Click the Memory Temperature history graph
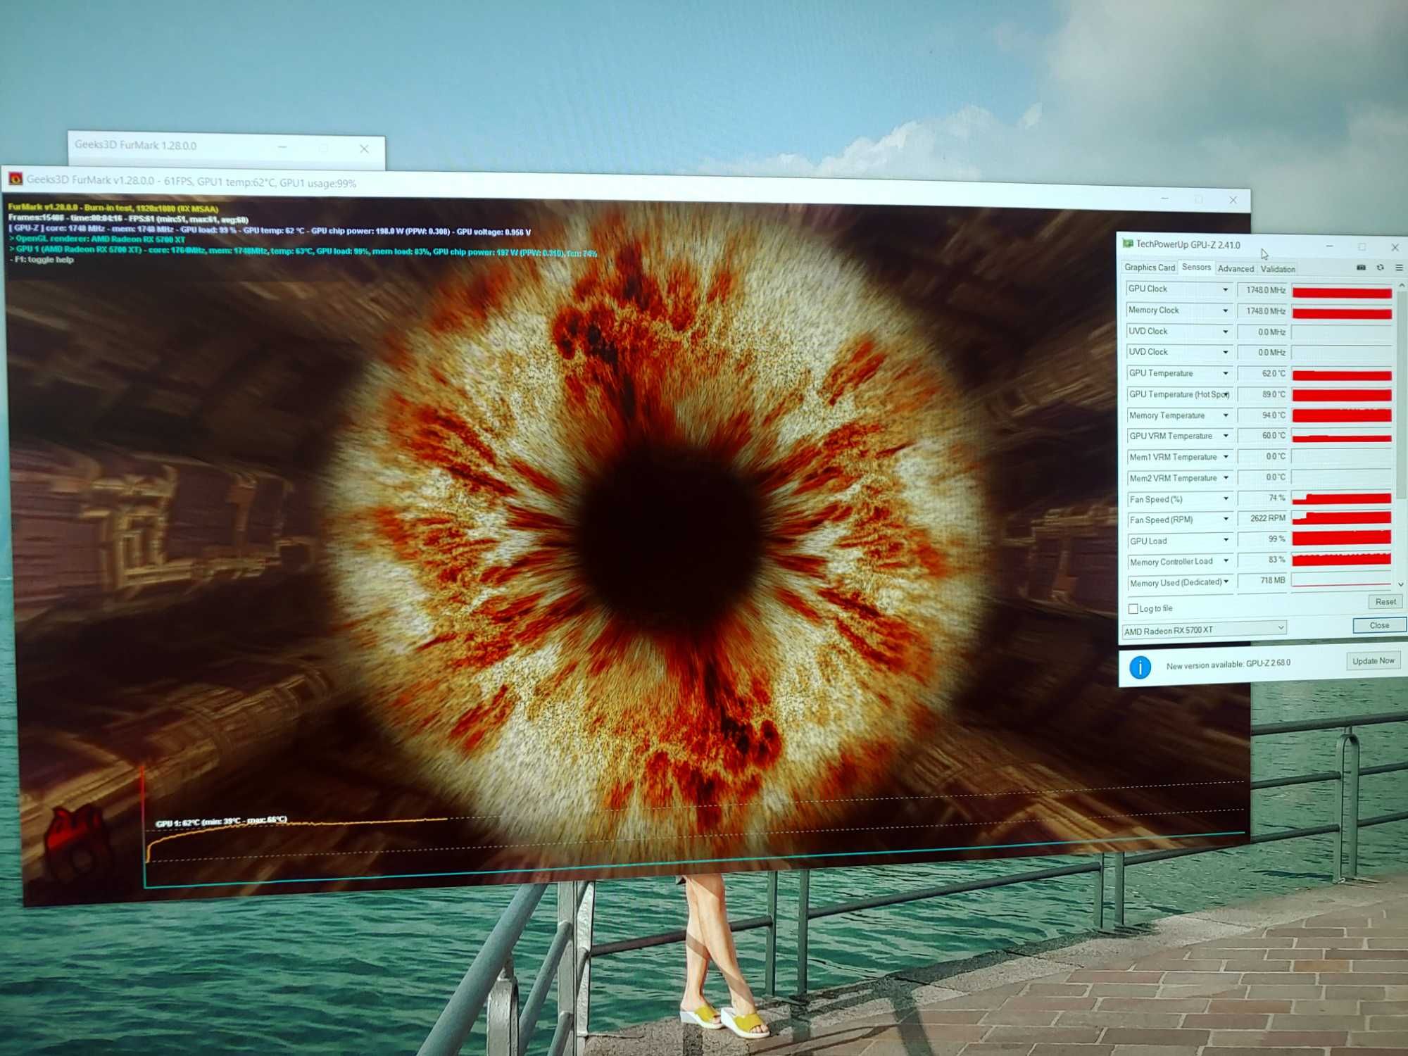 tap(1342, 415)
